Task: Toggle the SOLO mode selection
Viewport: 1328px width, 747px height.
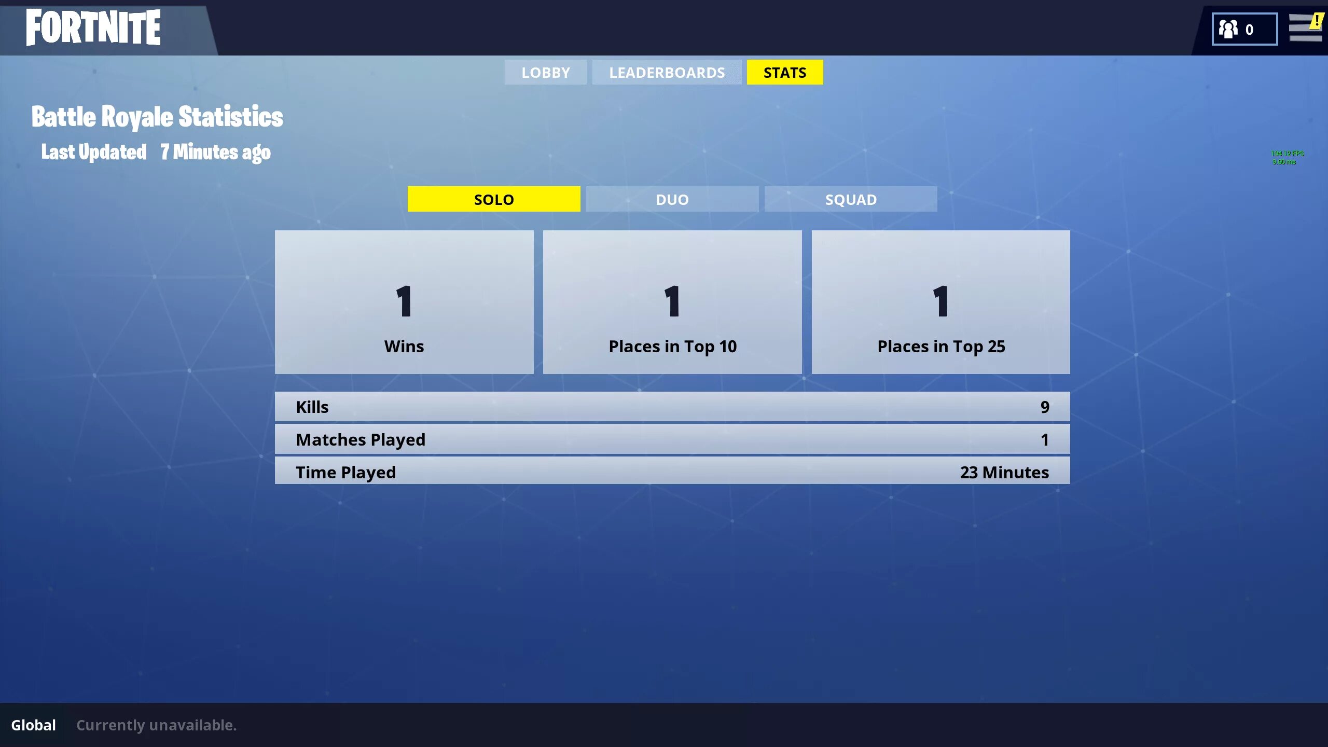Action: (x=493, y=199)
